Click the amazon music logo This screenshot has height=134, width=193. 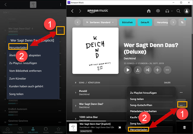coord(98,11)
